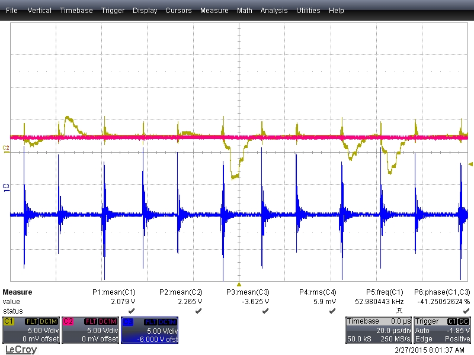Click the P2:mean(C2) measurement label
The width and height of the screenshot is (474, 355).
coord(181,292)
